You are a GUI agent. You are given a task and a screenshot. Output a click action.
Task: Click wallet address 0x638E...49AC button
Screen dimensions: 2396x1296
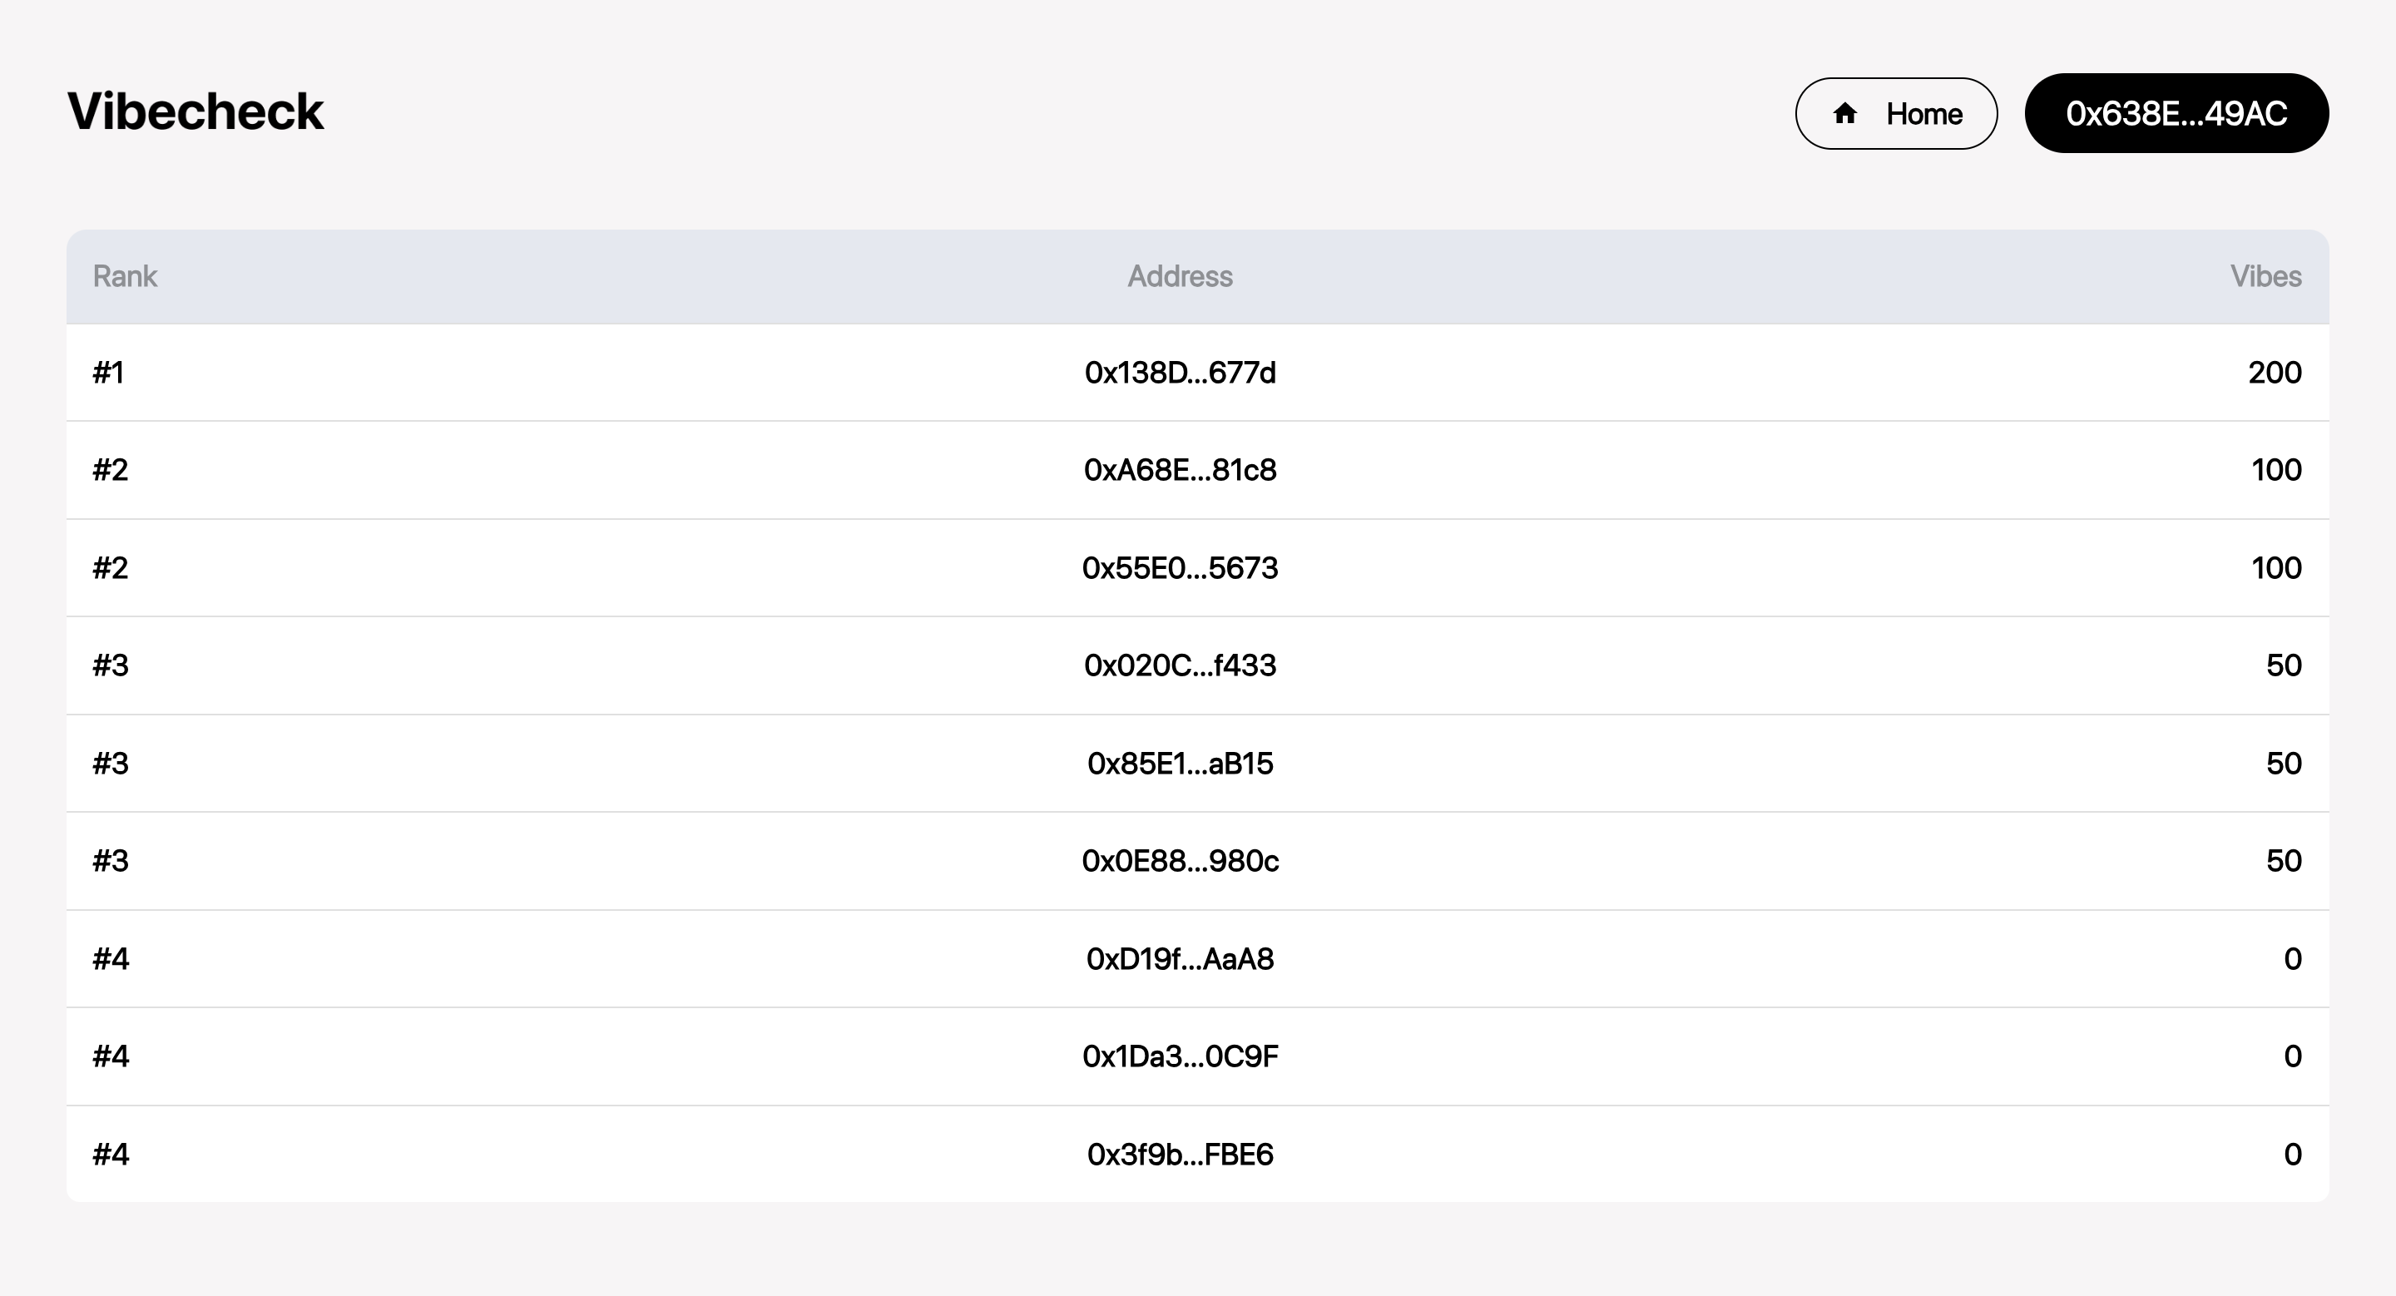pos(2176,113)
